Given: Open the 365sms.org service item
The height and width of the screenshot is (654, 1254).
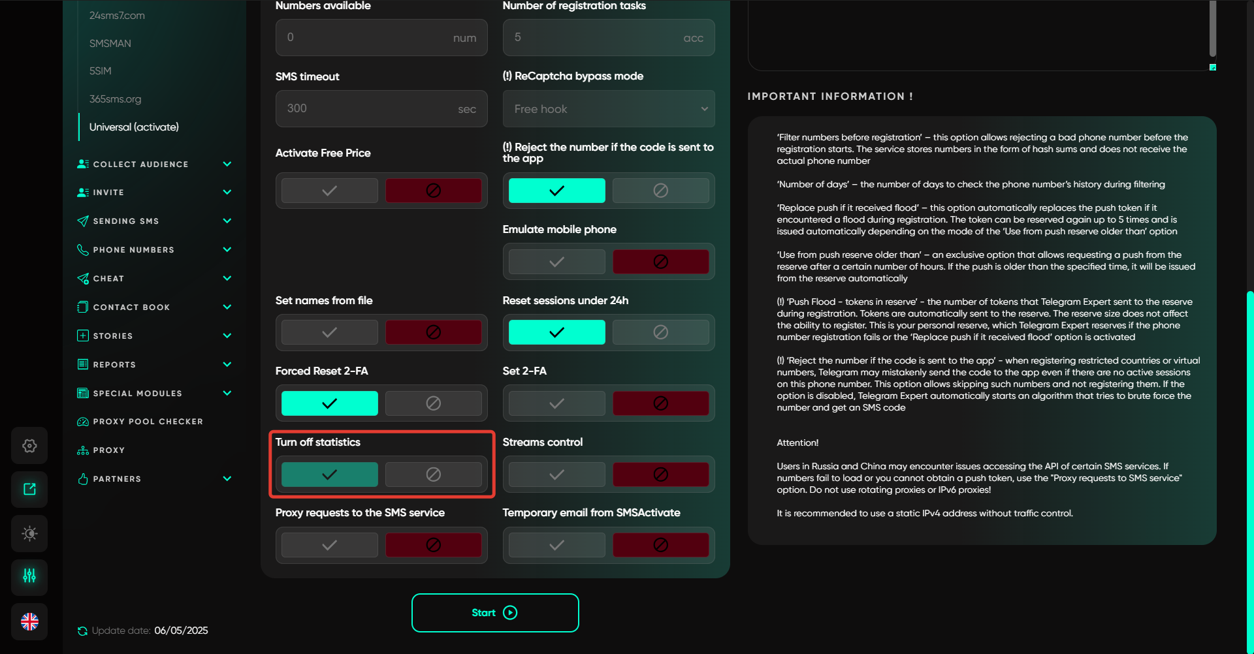Looking at the screenshot, I should [x=116, y=99].
